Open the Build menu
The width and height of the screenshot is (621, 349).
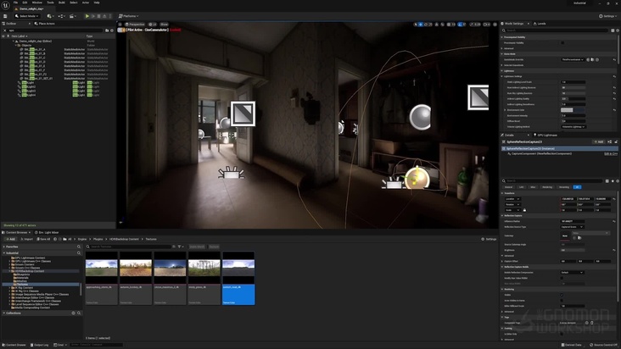click(x=61, y=3)
